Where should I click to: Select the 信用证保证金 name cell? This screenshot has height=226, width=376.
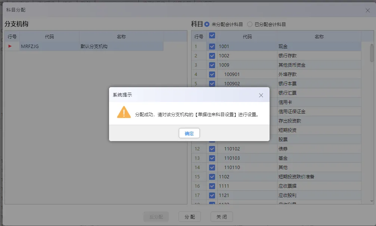319,111
